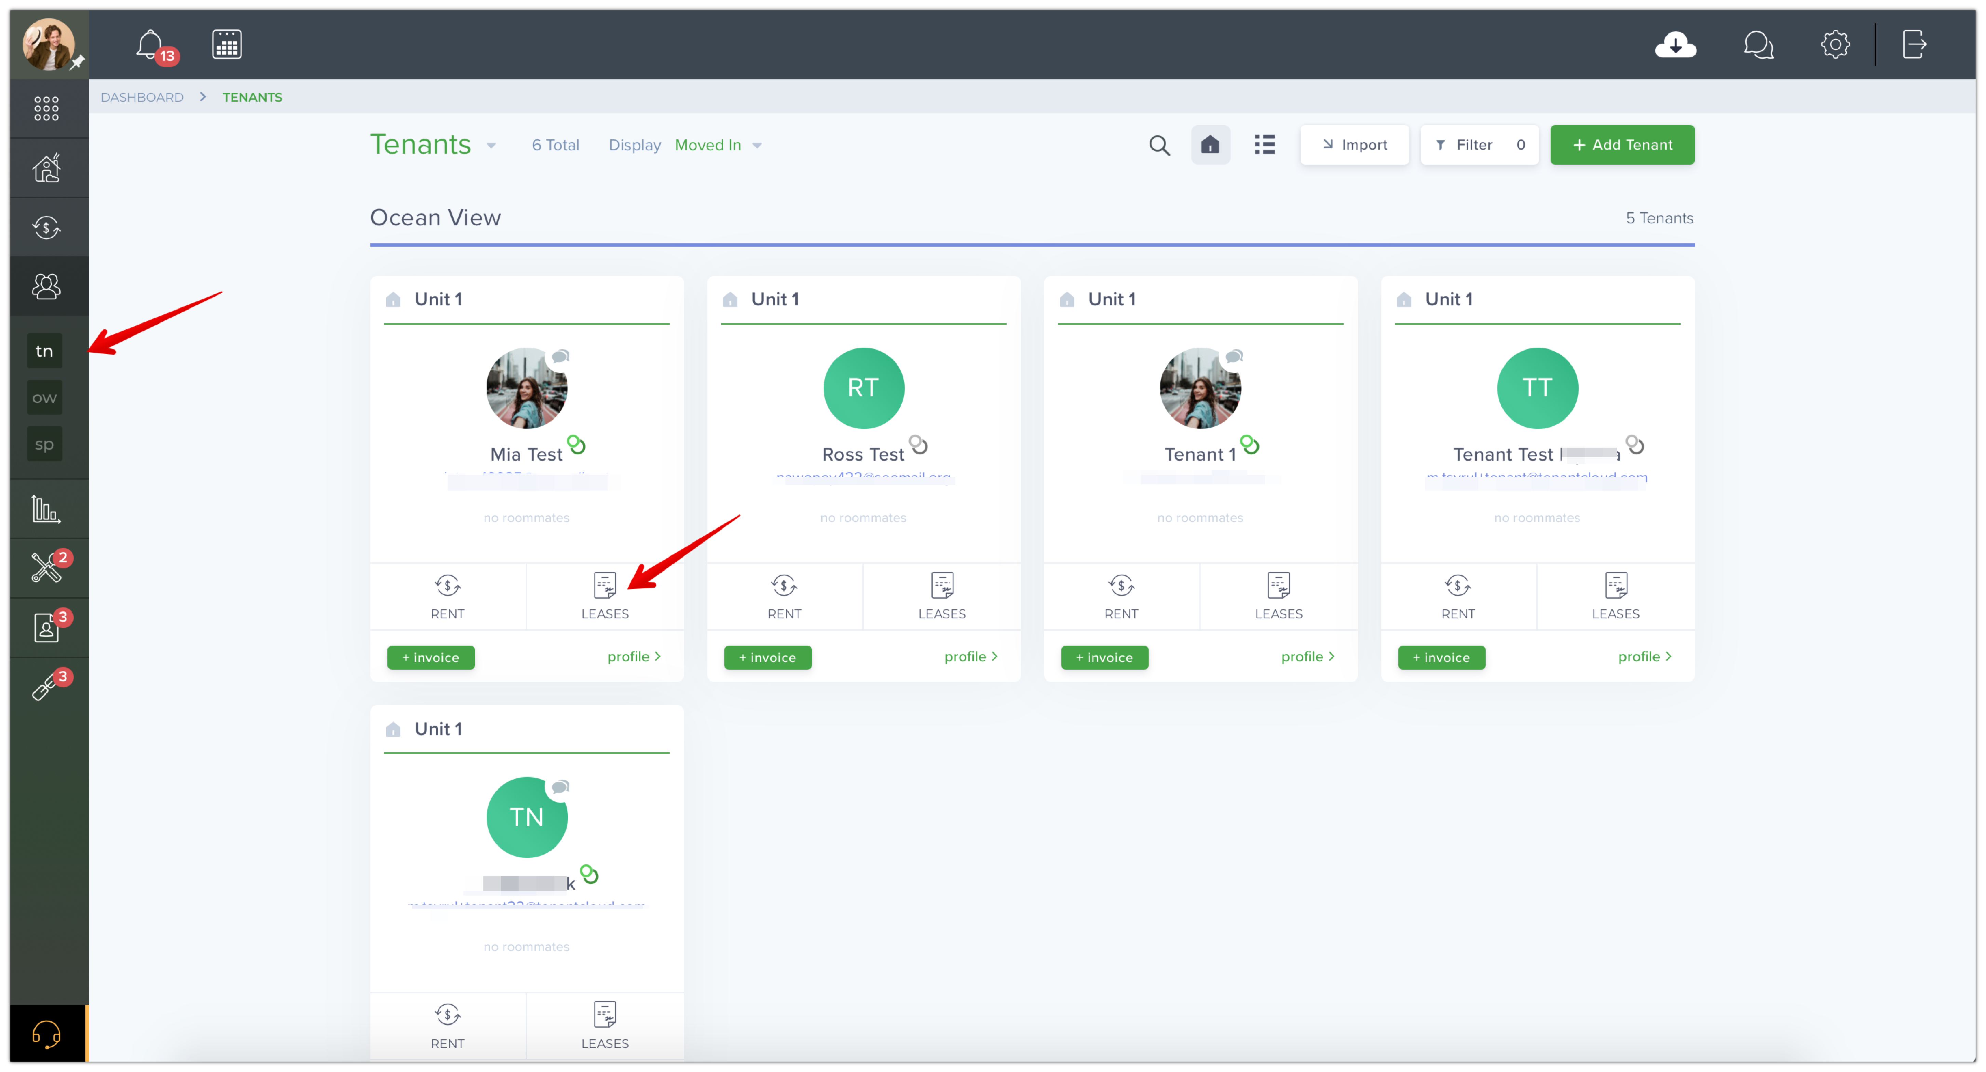
Task: Open the chat messages icon
Action: 1758,45
